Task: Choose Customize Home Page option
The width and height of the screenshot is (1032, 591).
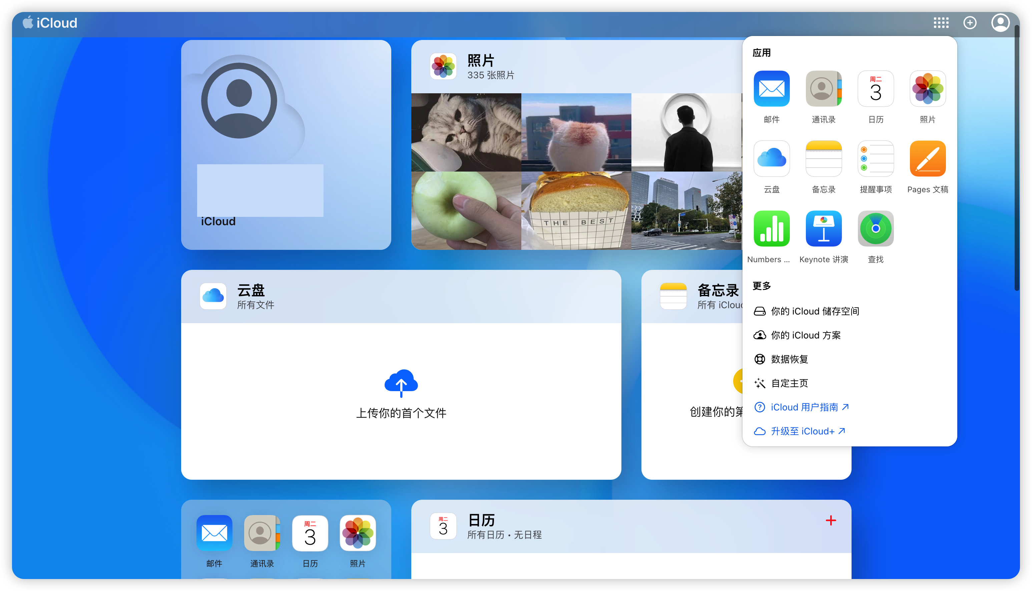Action: point(789,383)
